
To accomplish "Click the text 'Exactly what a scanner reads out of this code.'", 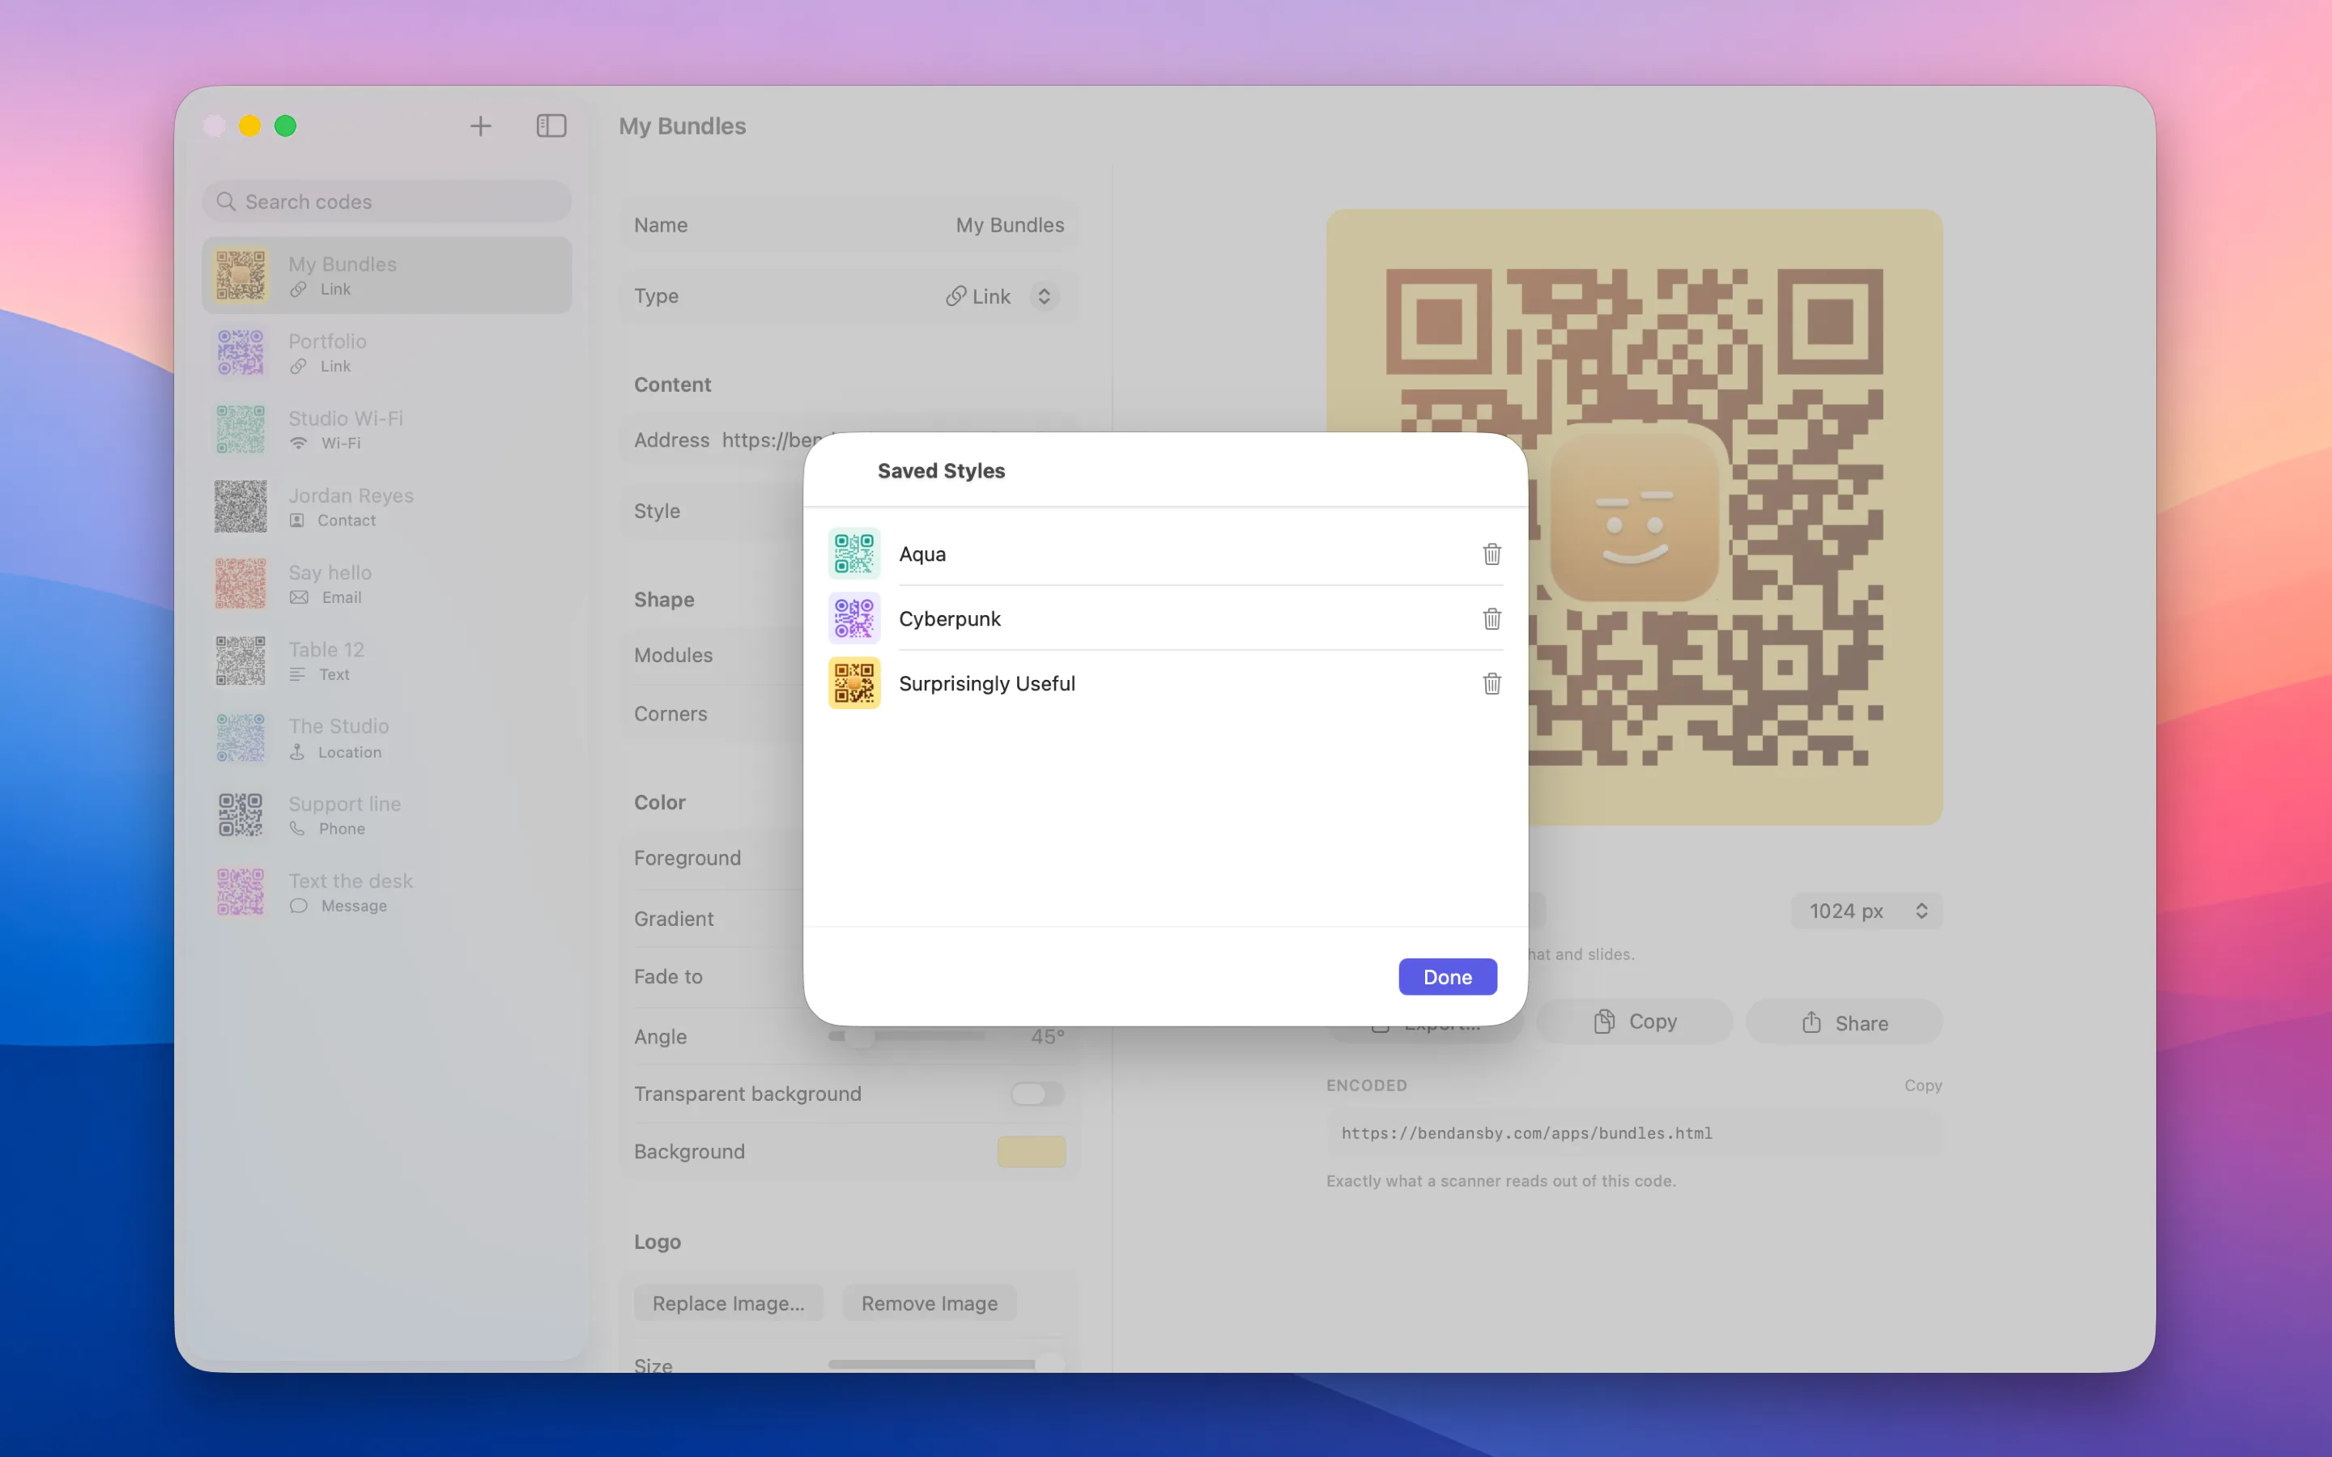I will 1500,1180.
